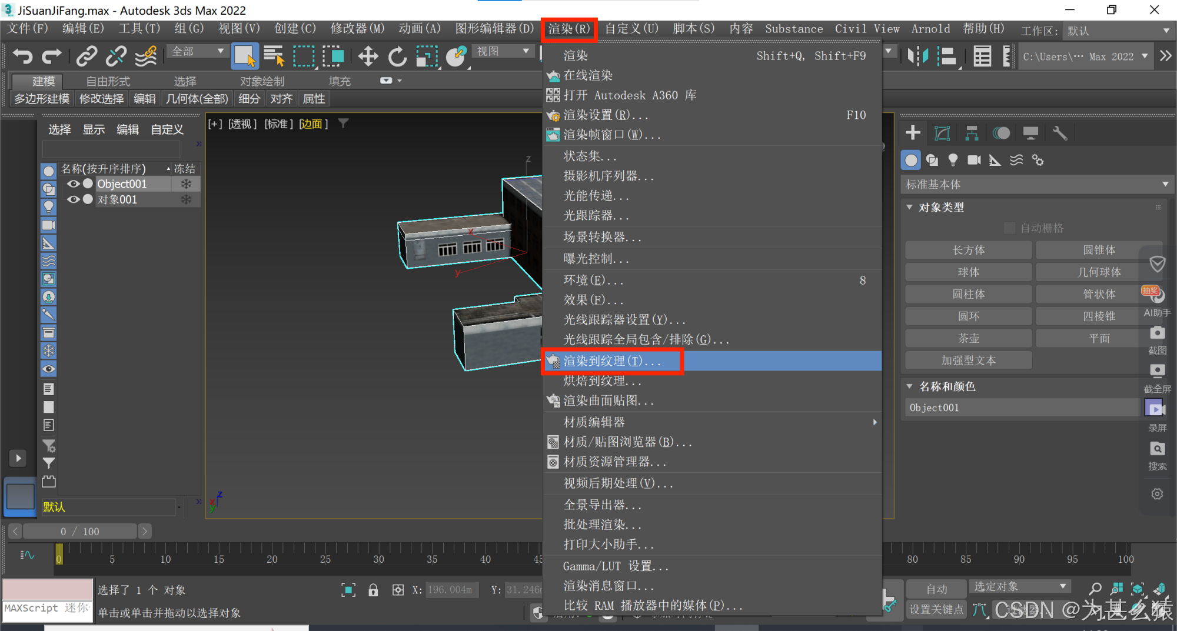Open the project path dropdown arrow
1177x631 pixels.
click(1145, 56)
